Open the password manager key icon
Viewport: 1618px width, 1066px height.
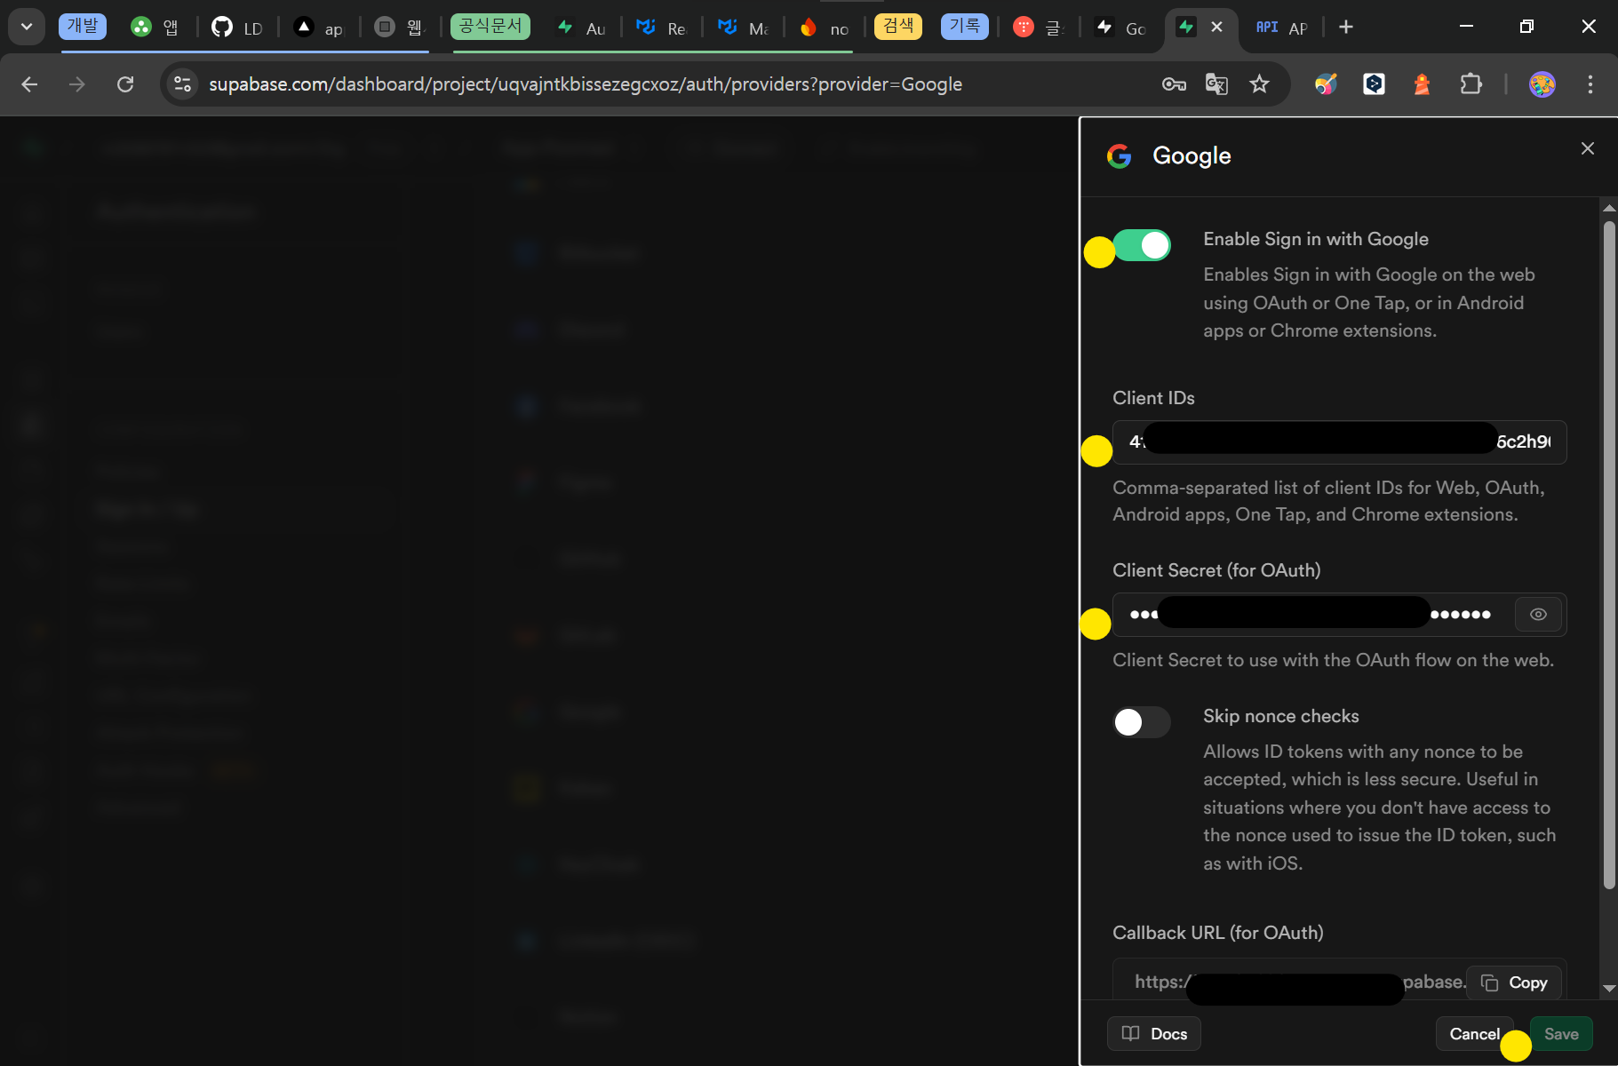1174,84
